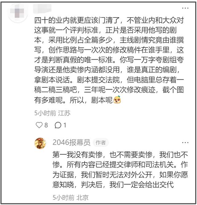The width and height of the screenshot is (197, 205).
Task: Tap the reply count 1
Action: pyautogui.click(x=65, y=125)
